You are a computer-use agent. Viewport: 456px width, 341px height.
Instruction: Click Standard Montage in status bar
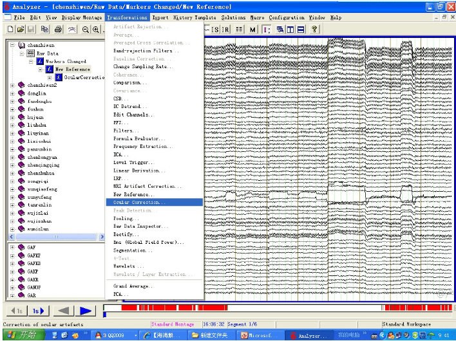[x=173, y=324]
